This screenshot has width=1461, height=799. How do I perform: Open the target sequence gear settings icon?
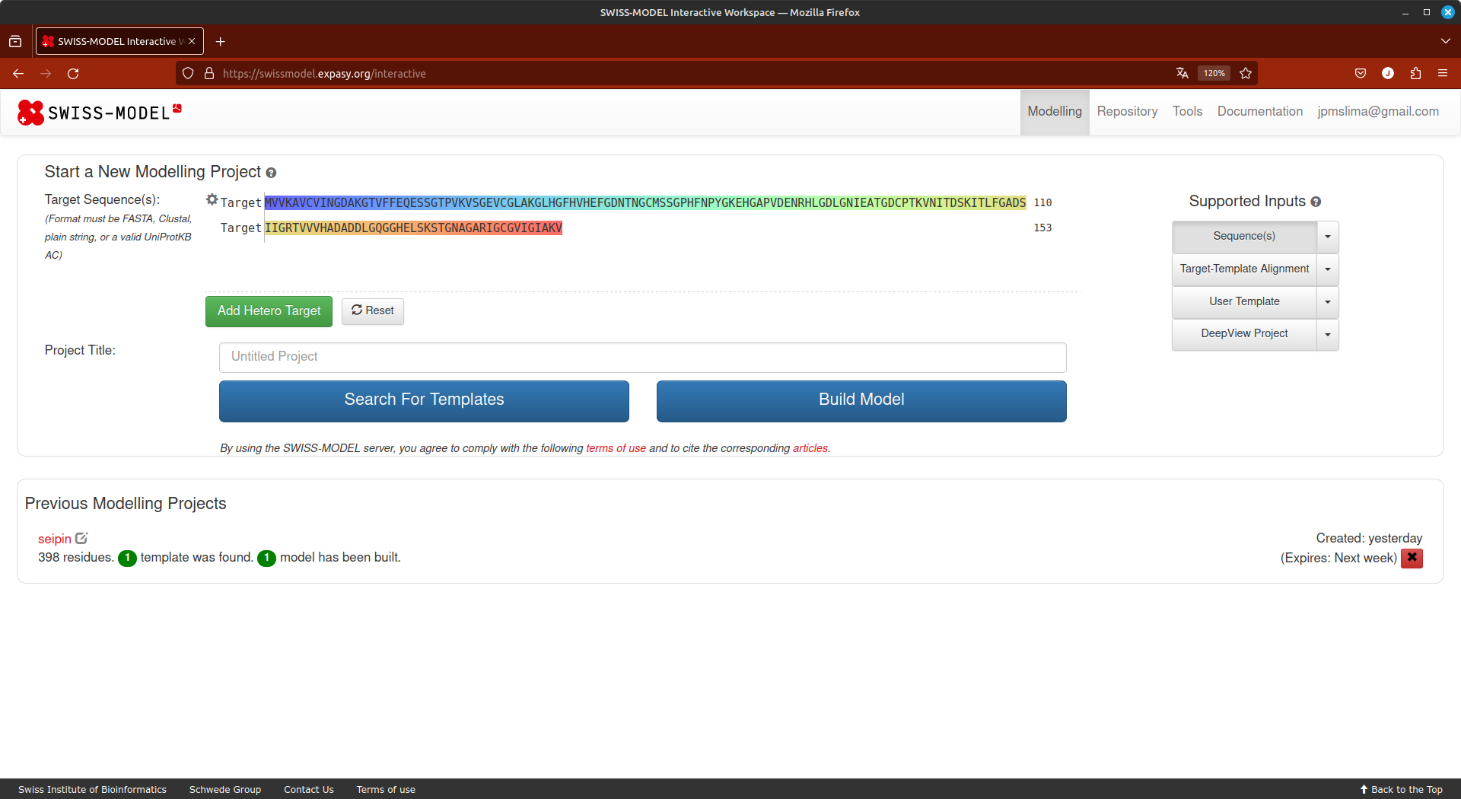(212, 199)
